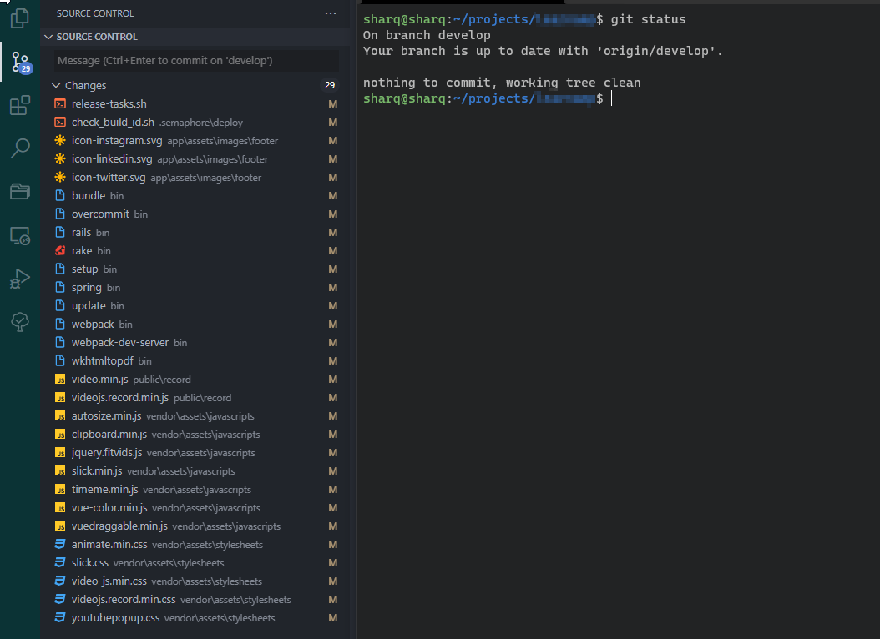880x639 pixels.
Task: Open the Extensions view icon
Action: pyautogui.click(x=19, y=105)
